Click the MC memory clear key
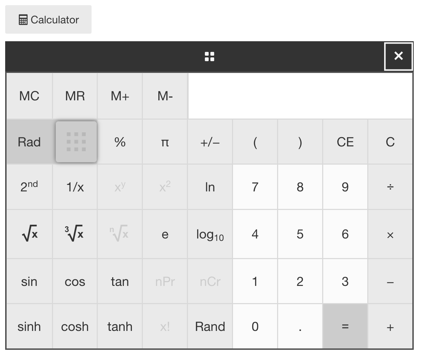Screen dimensions: 422x356 pyautogui.click(x=29, y=96)
